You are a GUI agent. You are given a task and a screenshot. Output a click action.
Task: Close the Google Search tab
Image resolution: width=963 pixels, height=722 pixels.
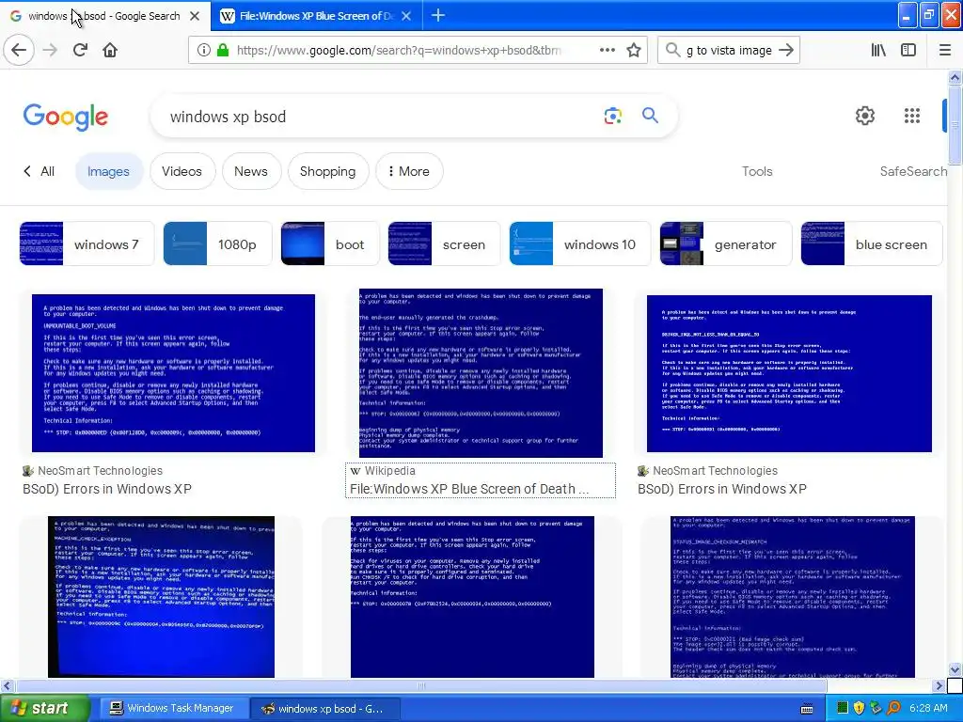(195, 16)
